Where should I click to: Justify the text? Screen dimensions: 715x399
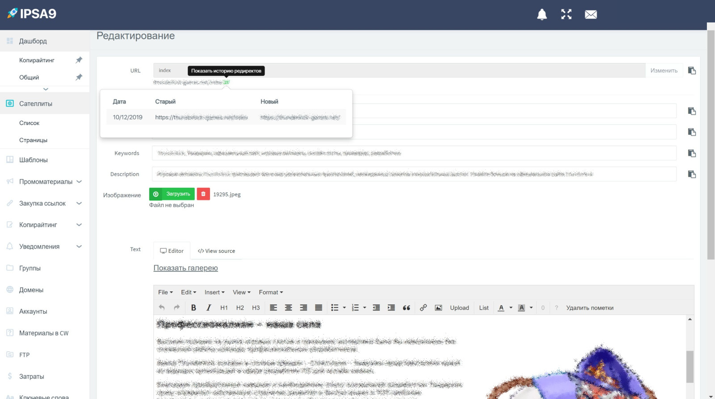319,307
